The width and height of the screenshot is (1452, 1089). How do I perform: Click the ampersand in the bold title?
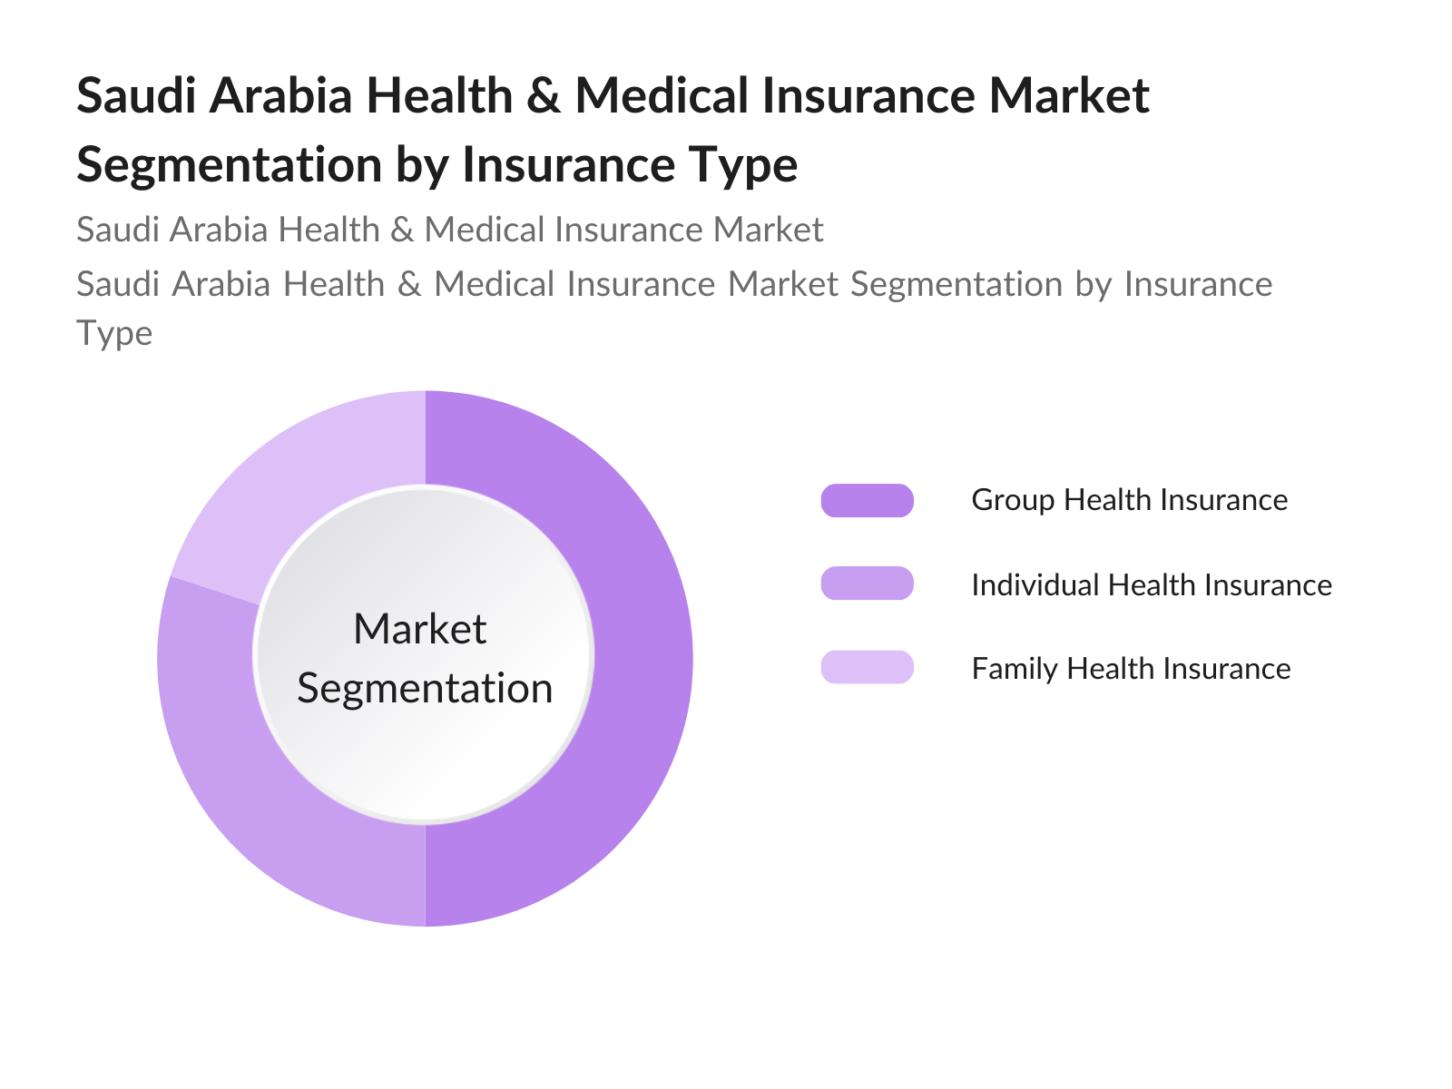[543, 95]
